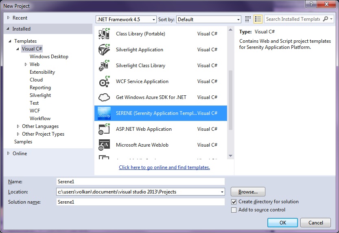Click the Class Library (Portable) template icon
This screenshot has height=233, width=339.
tap(104, 34)
